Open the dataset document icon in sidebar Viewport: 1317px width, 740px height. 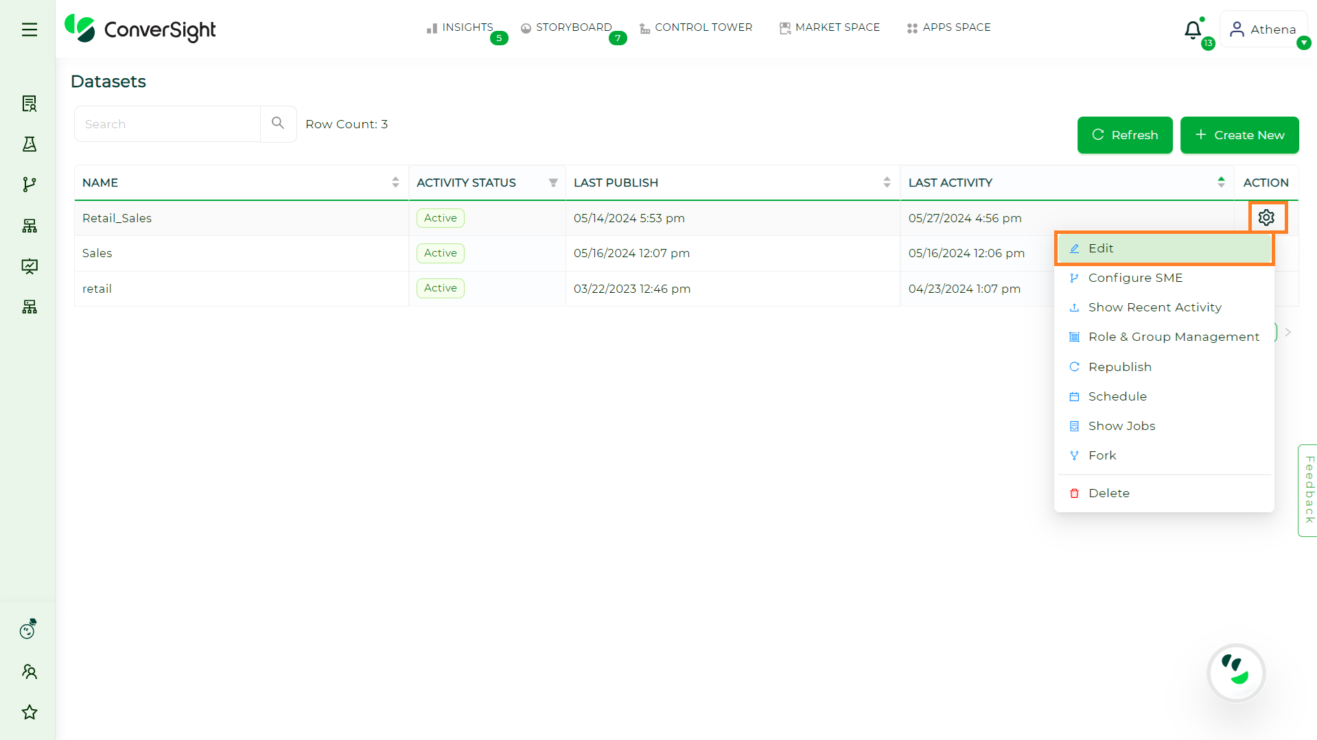pos(29,104)
